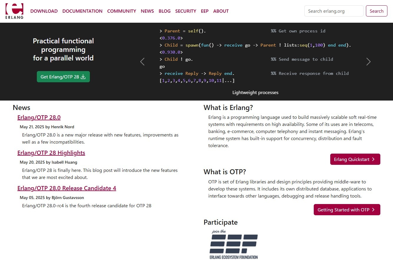This screenshot has height=263, width=393.
Task: Navigate to the NEWS page
Action: point(147,11)
